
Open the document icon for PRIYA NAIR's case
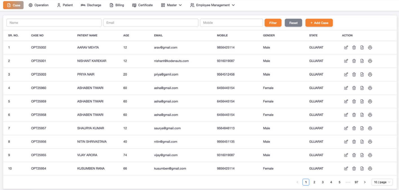tap(362, 74)
